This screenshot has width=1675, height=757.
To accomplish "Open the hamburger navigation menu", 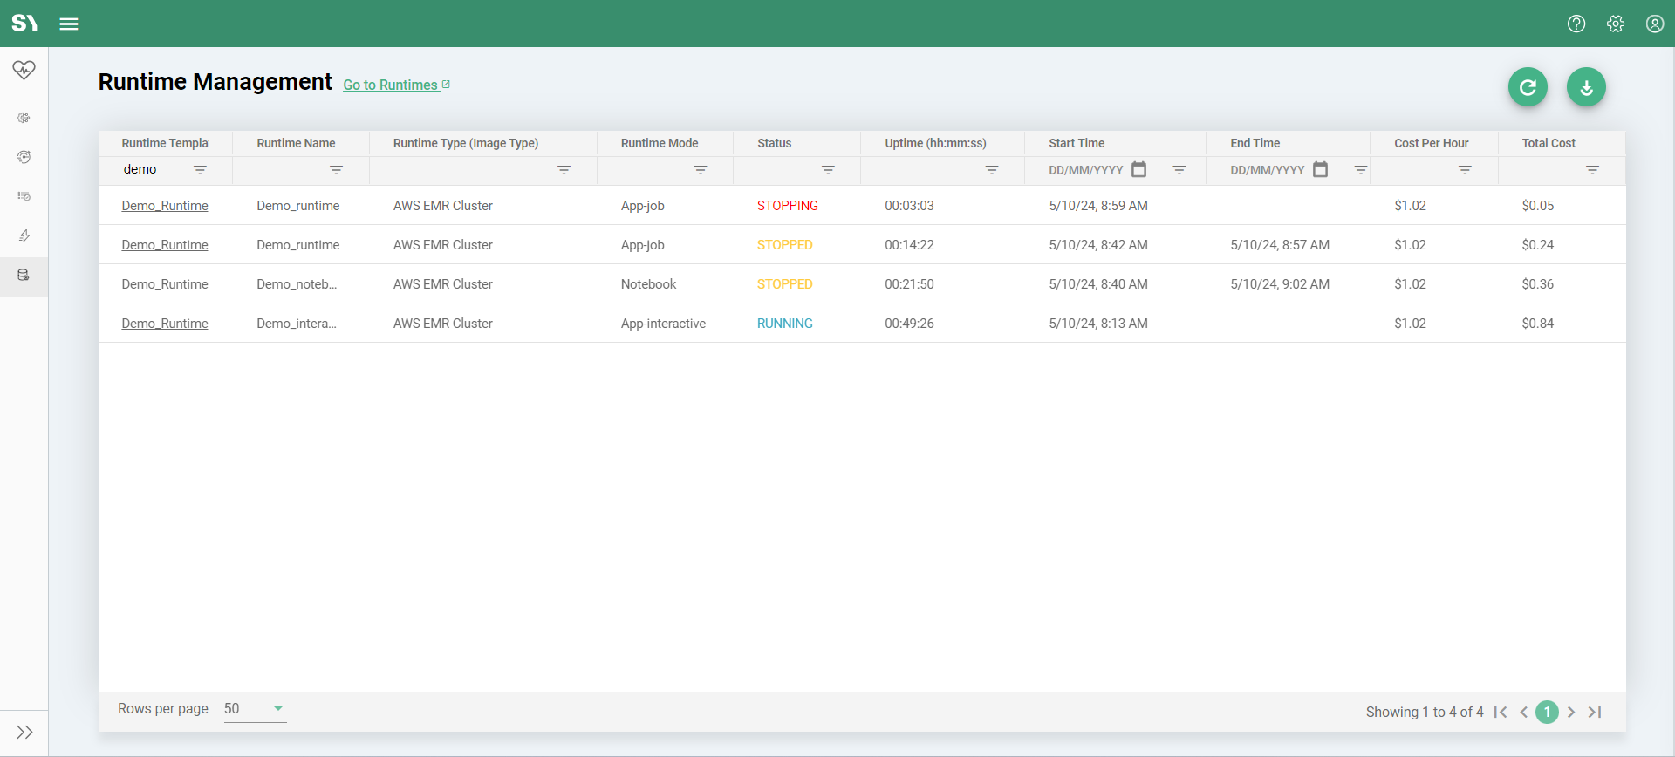I will (x=69, y=24).
